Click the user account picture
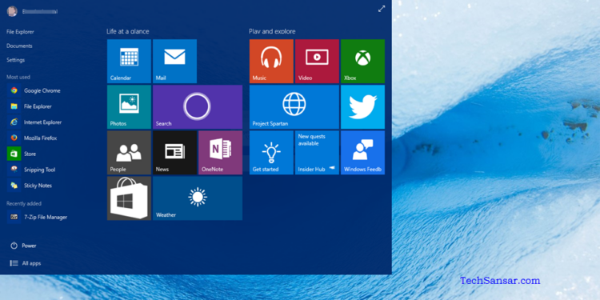 coord(12,11)
